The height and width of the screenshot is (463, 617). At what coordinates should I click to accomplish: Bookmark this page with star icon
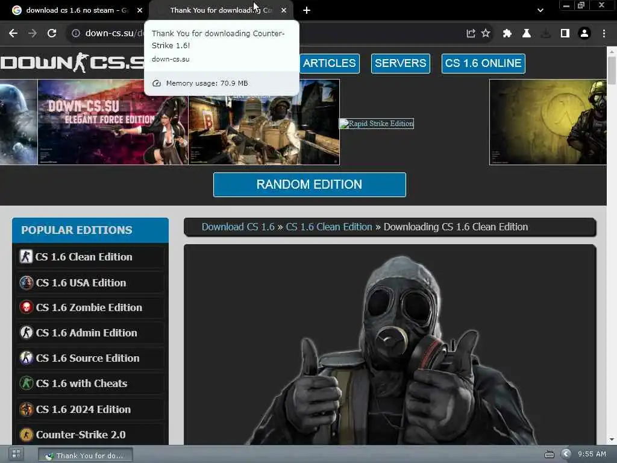pos(486,34)
